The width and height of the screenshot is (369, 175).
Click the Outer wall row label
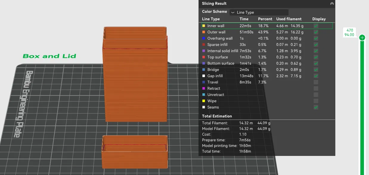(216, 32)
